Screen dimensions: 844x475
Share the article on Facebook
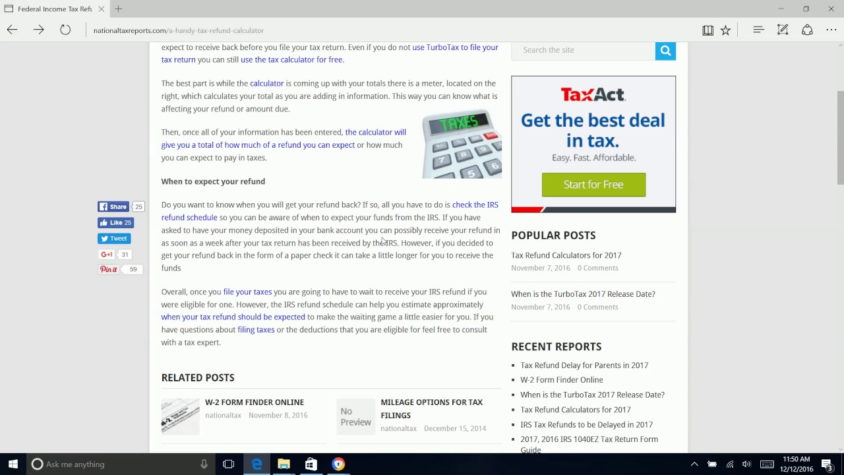tap(113, 206)
